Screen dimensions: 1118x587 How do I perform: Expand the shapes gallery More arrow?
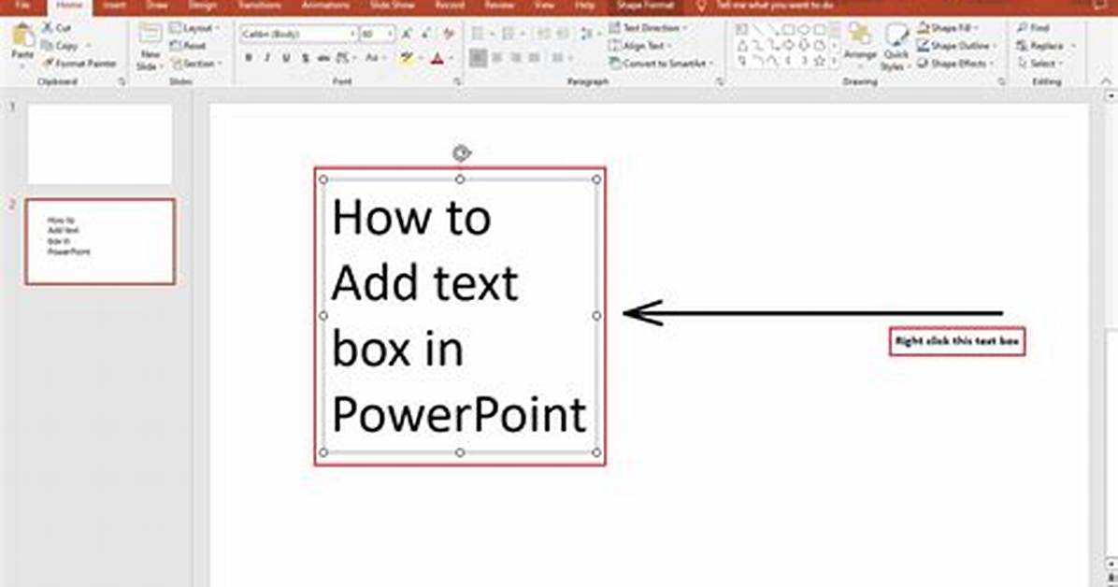(x=834, y=63)
